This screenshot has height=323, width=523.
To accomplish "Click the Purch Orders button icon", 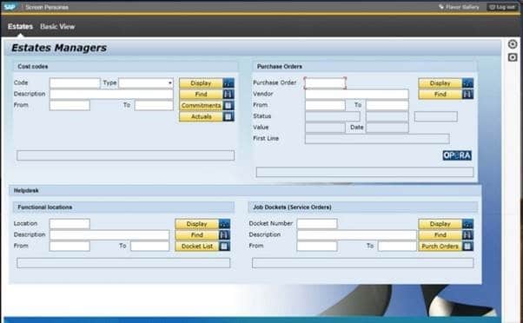I will [x=467, y=247].
